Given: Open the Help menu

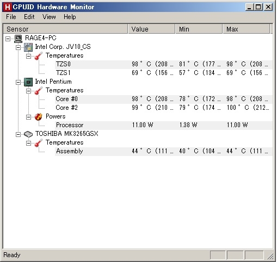Looking at the screenshot, I should point(70,17).
